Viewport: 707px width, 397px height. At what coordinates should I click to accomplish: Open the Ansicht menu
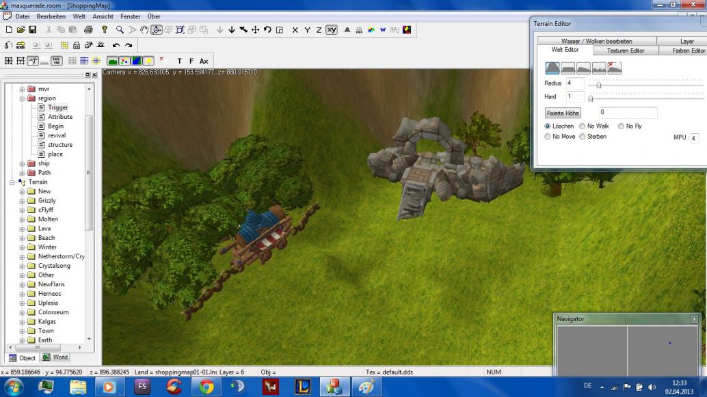click(103, 16)
